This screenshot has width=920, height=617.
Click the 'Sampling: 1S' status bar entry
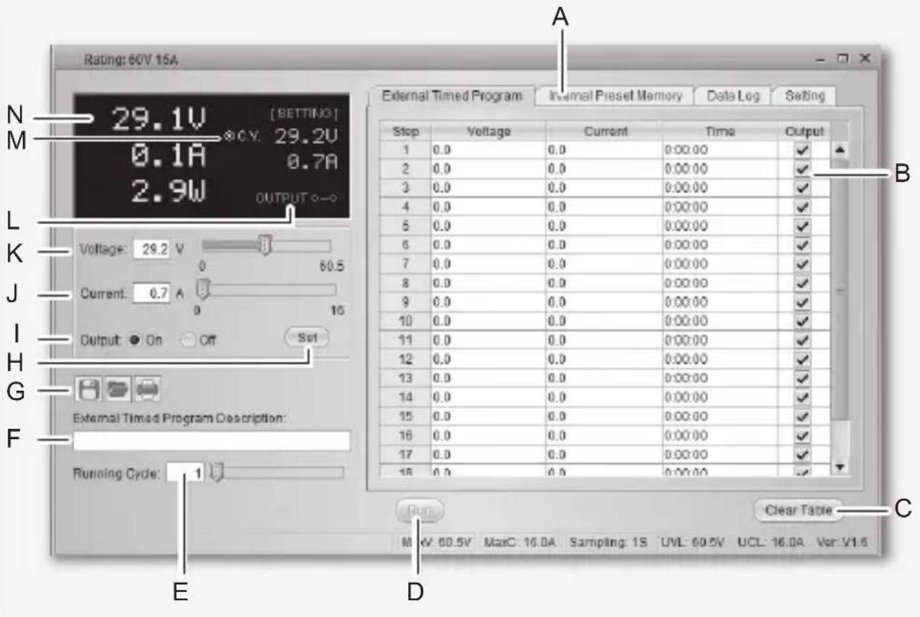click(607, 542)
